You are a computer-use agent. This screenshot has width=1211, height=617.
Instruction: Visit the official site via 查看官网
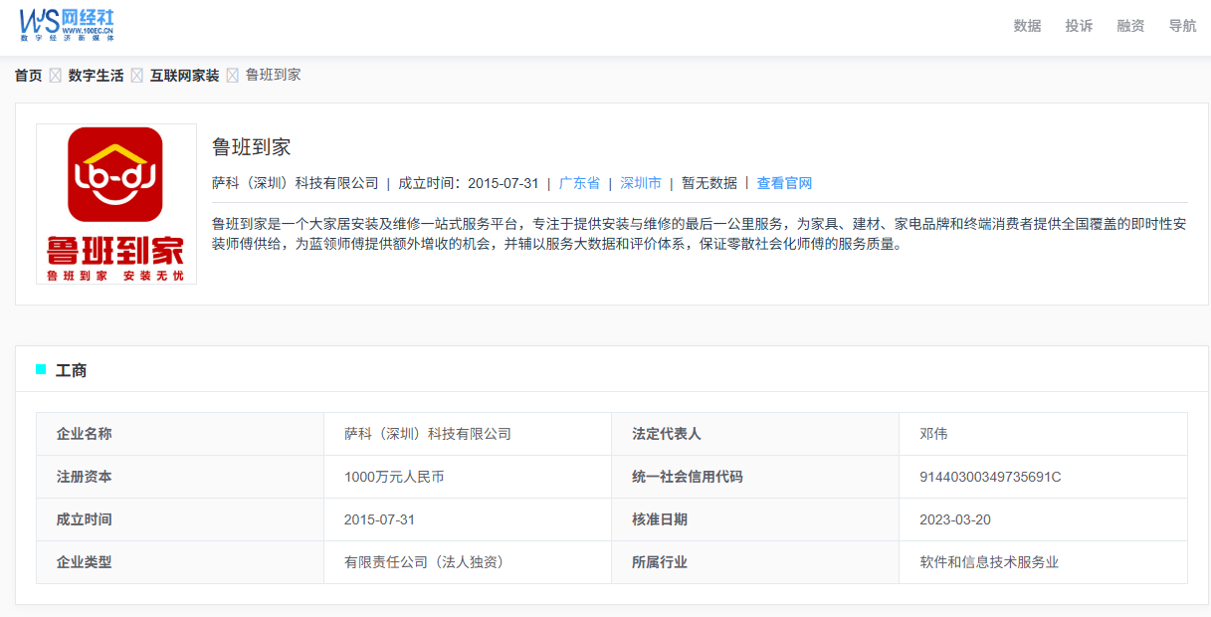pos(784,183)
